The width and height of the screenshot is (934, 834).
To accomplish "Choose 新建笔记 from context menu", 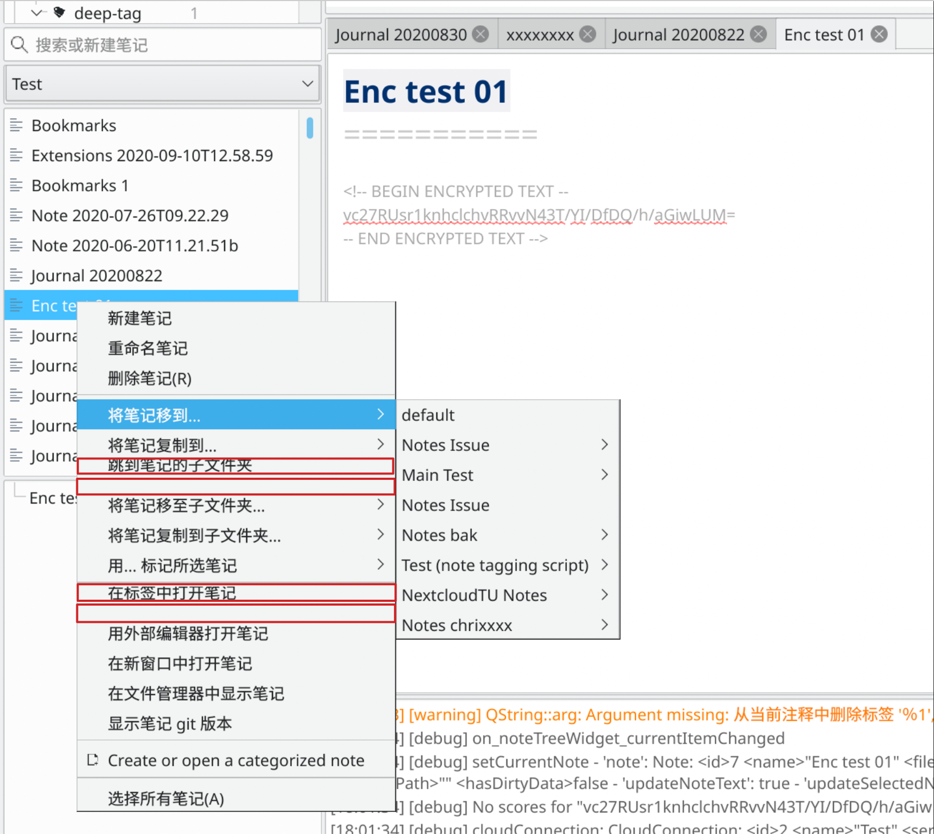I will (x=236, y=318).
